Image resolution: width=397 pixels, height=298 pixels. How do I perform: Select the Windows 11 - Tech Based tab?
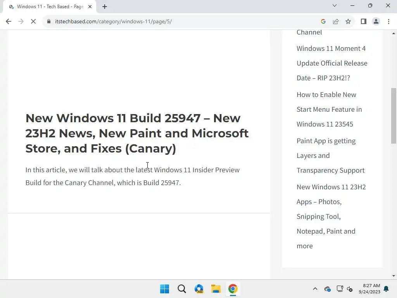coord(50,7)
